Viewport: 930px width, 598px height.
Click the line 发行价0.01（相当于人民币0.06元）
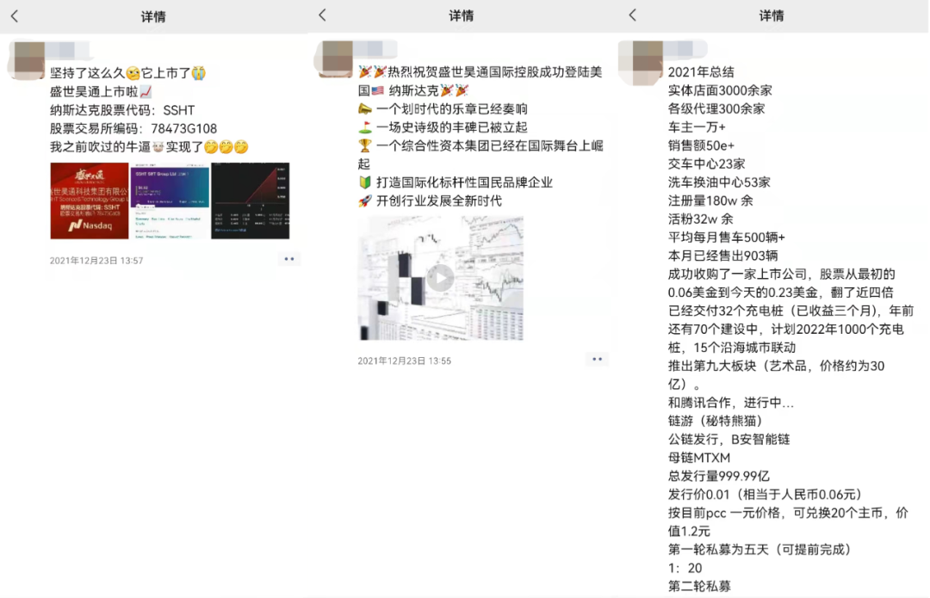click(766, 495)
